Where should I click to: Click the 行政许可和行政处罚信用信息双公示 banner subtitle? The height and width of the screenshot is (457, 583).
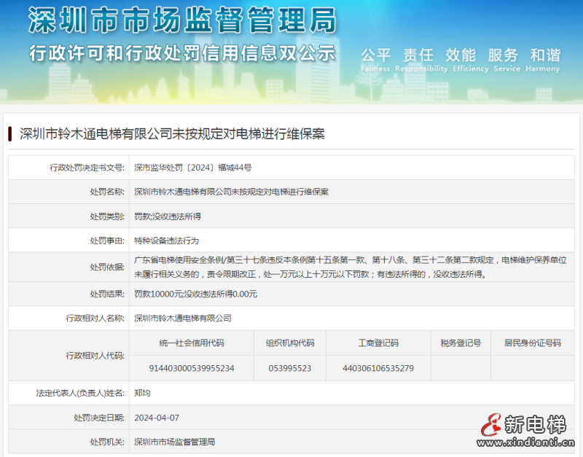[x=182, y=53]
